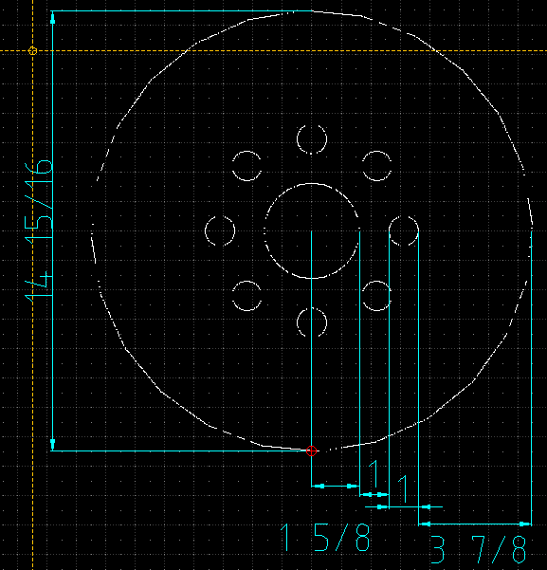Select the 14 15/16 vertical dimension text
Image resolution: width=547 pixels, height=570 pixels.
(x=39, y=231)
